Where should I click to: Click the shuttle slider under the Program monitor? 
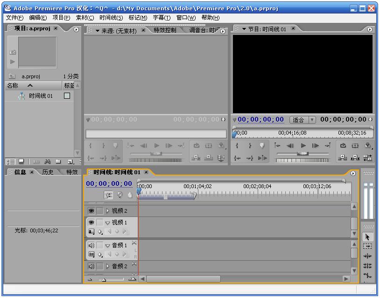point(303,153)
